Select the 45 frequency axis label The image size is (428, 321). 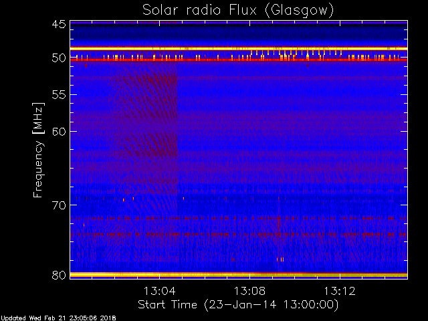pyautogui.click(x=59, y=25)
